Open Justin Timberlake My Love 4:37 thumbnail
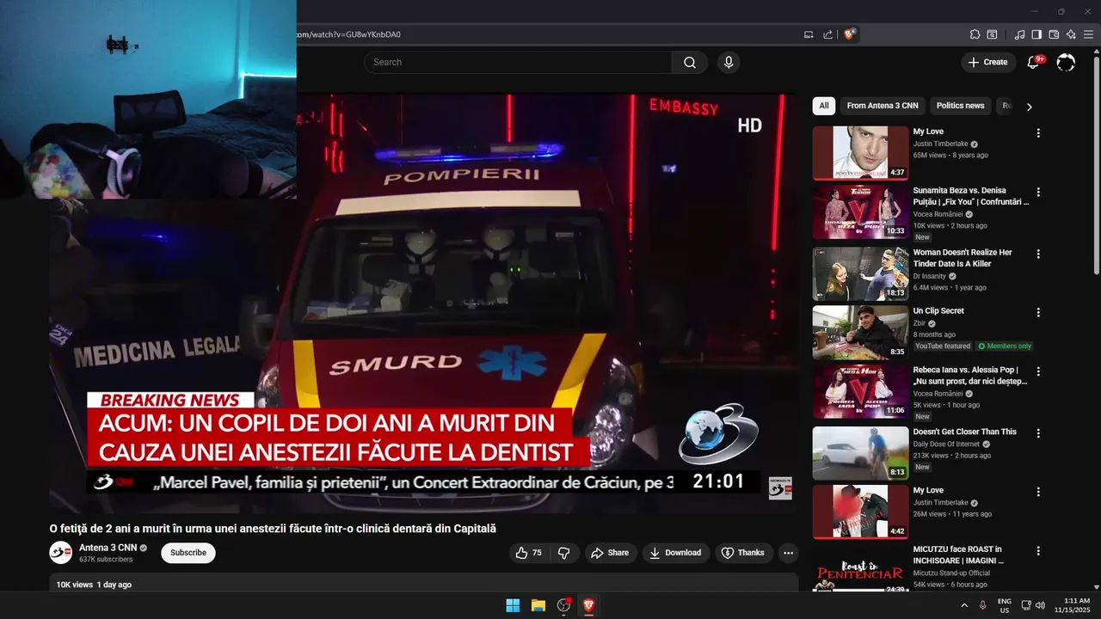 [860, 153]
